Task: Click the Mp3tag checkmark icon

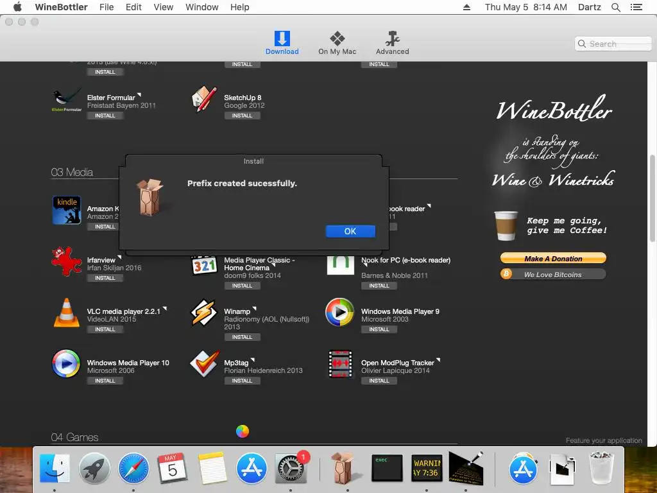Action: pyautogui.click(x=204, y=363)
